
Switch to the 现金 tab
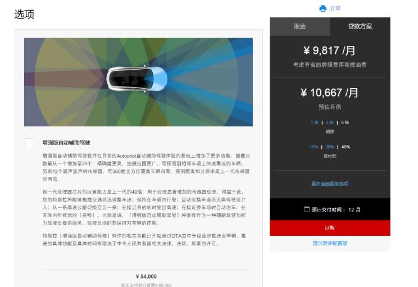click(x=299, y=26)
